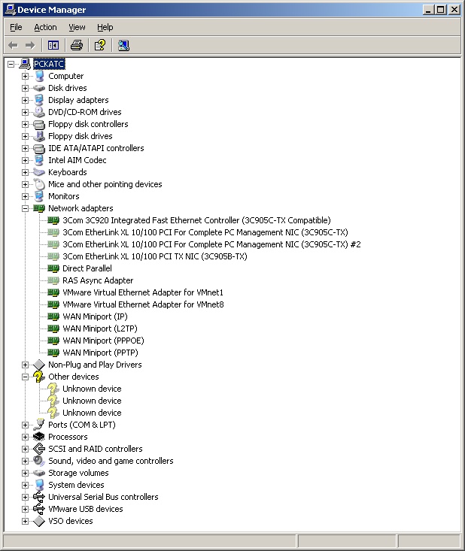This screenshot has width=465, height=551.
Task: Select WAN Miniport (PPPOE)
Action: coord(103,341)
